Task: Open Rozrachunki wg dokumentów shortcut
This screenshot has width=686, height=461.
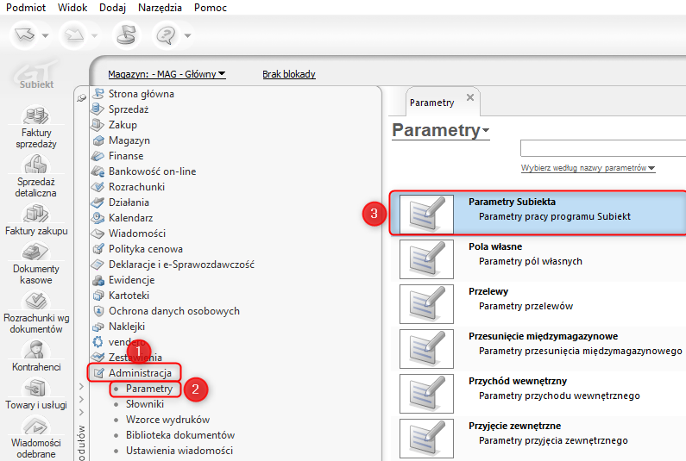Action: [x=36, y=312]
